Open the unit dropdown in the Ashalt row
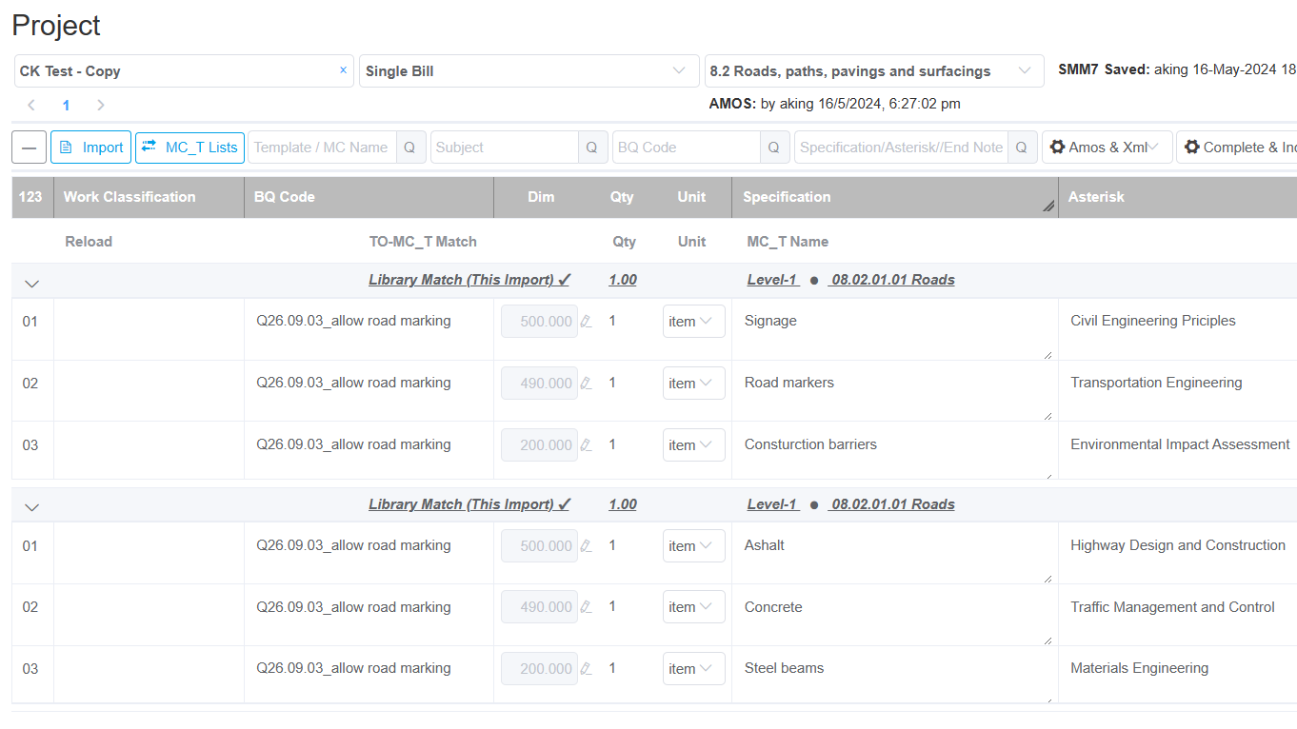Screen dimensions: 1297x729 (x=693, y=546)
